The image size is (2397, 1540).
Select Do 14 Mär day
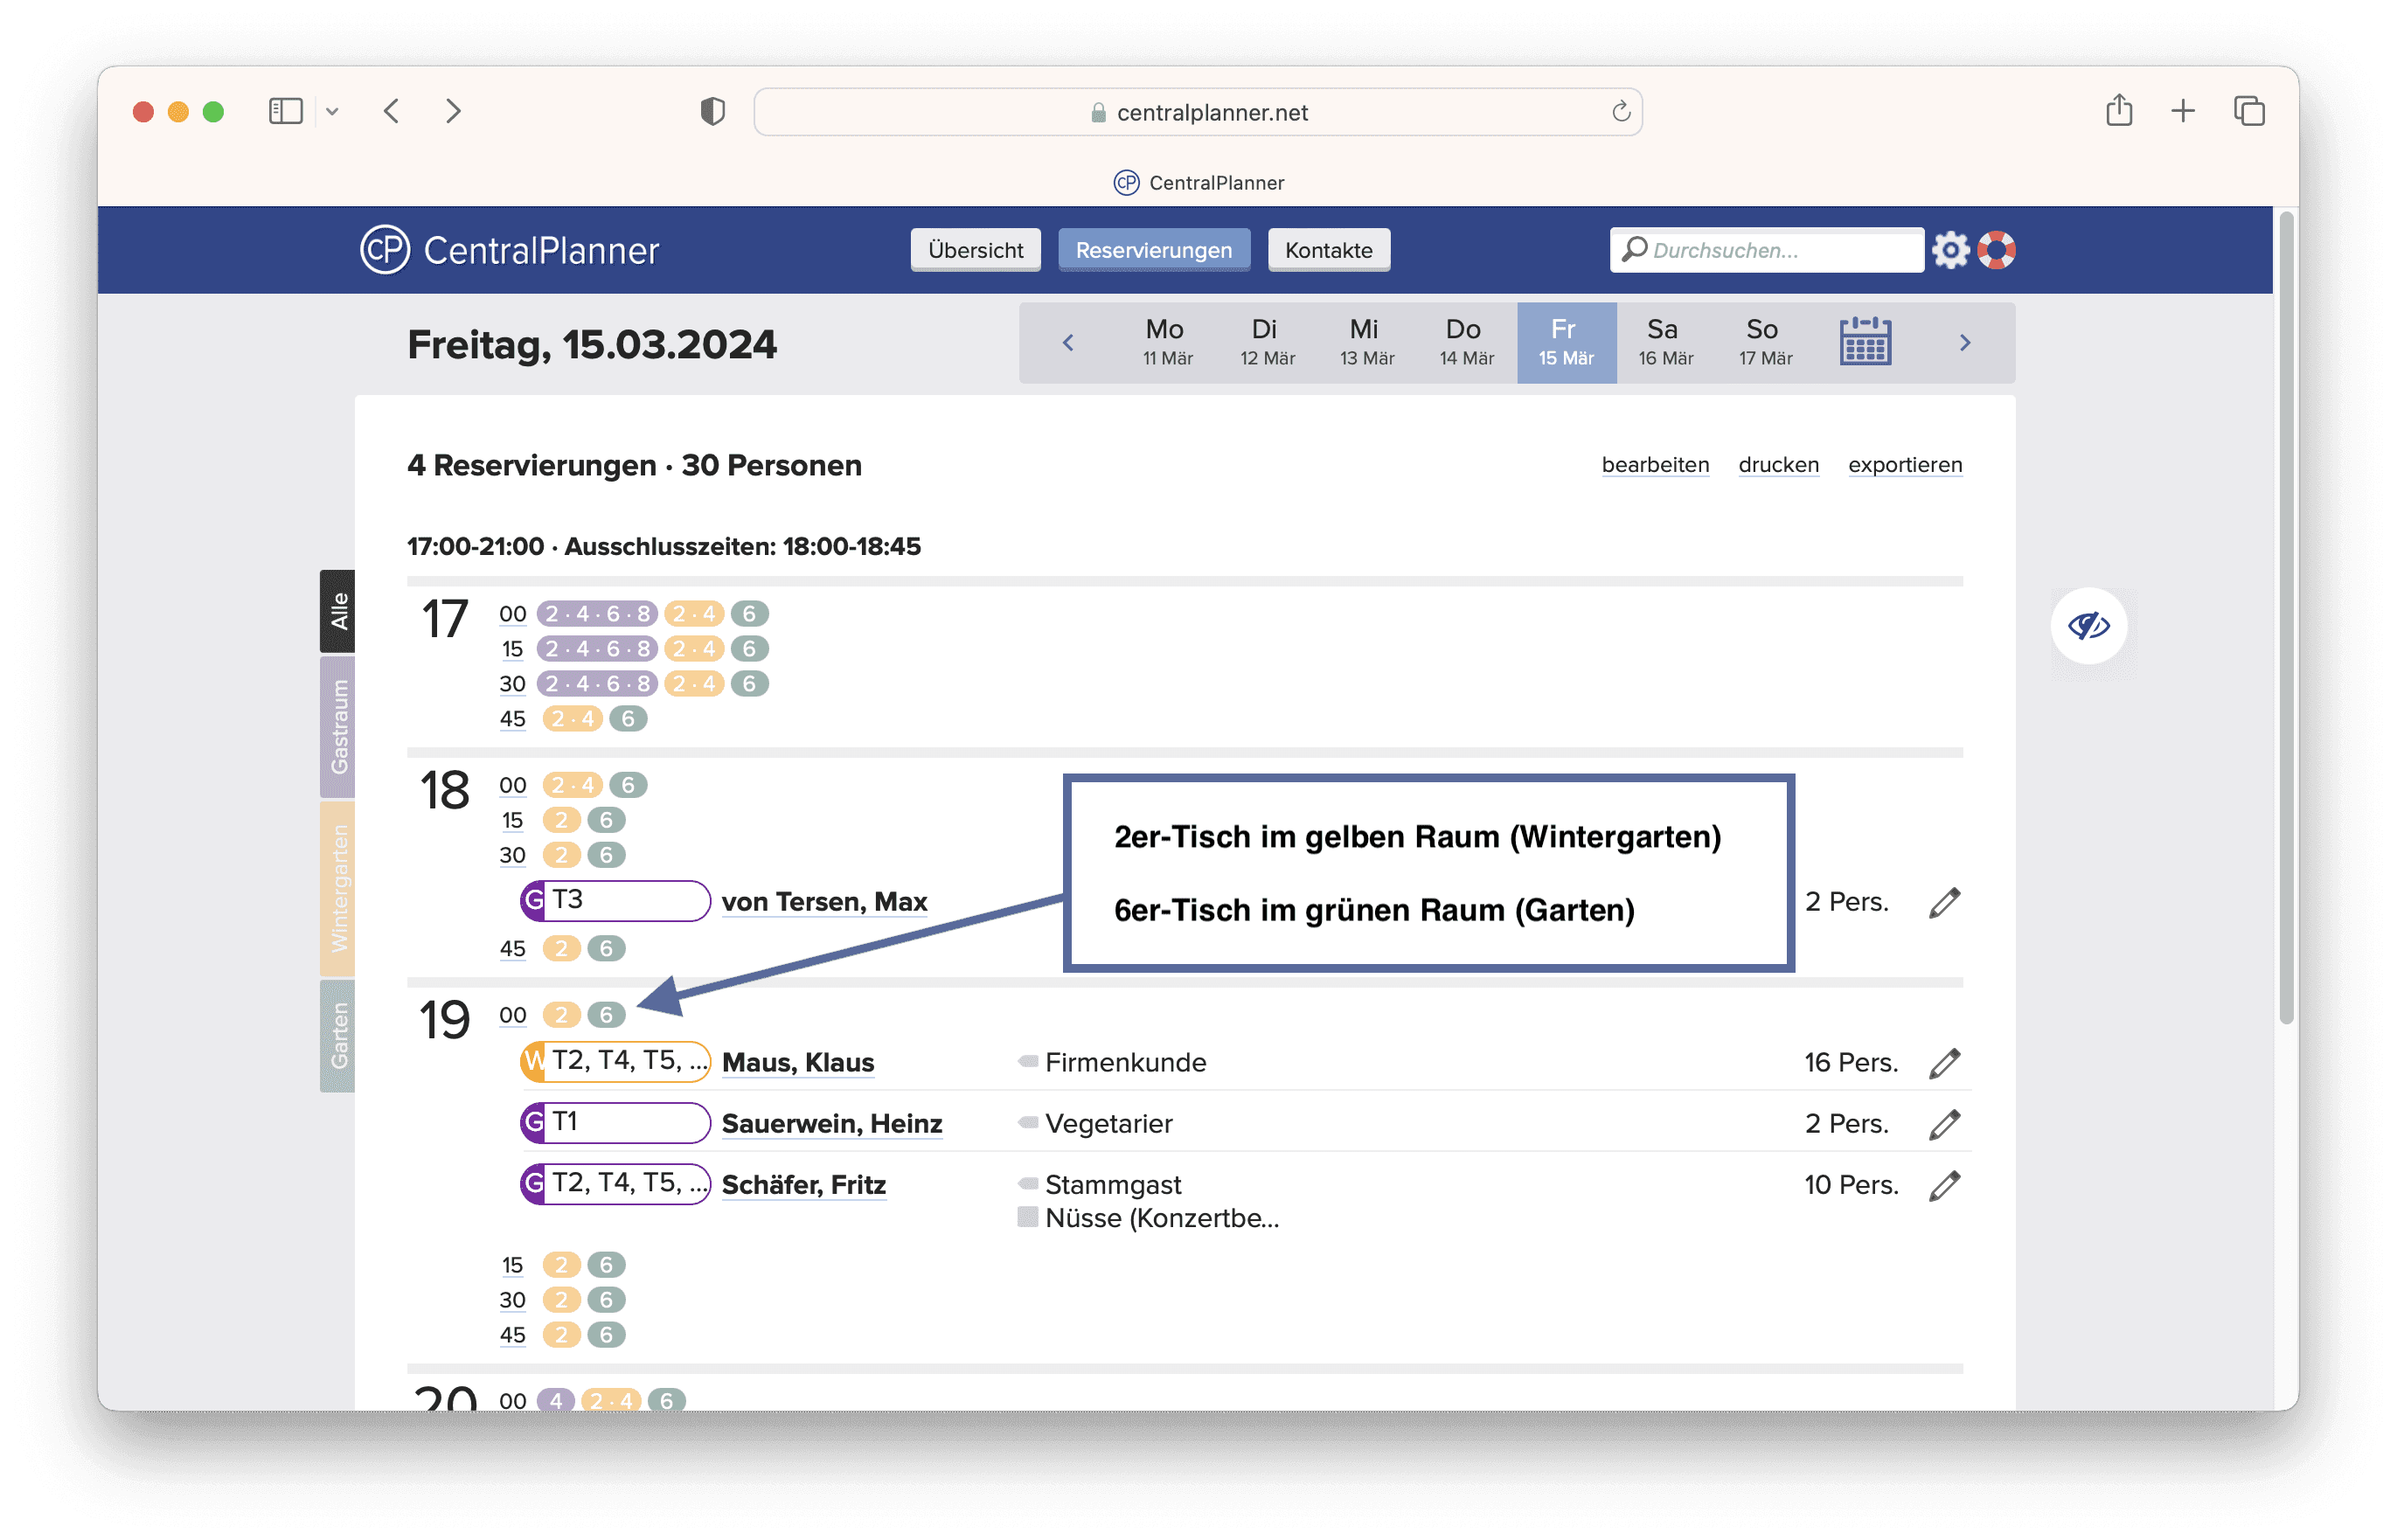coord(1466,342)
